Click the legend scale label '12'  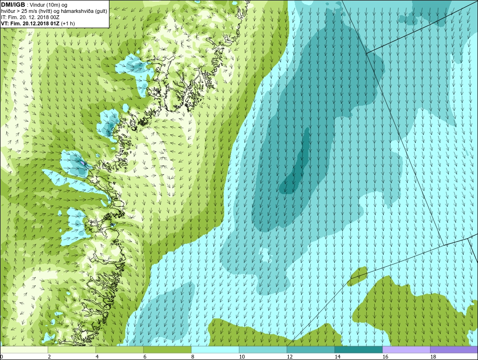pyautogui.click(x=290, y=357)
